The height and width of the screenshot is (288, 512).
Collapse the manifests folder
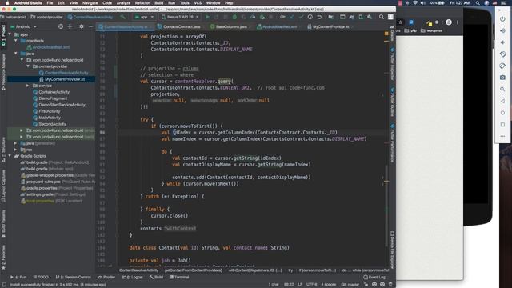[16, 41]
